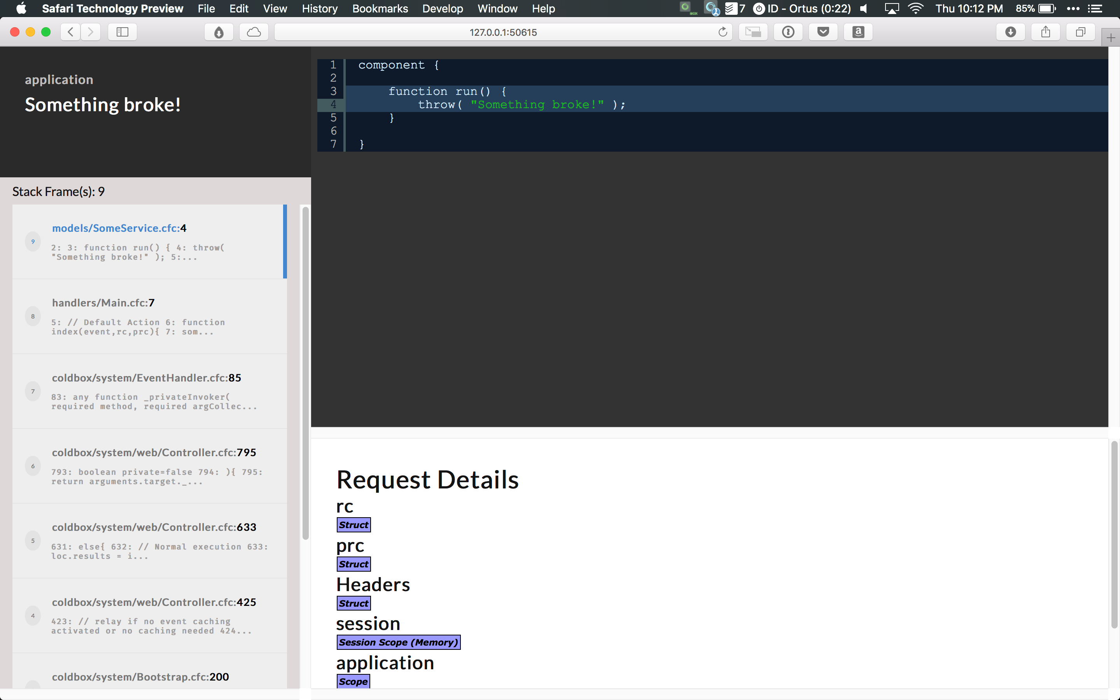Screen dimensions: 1120x700
Task: Expand the prc Struct dump
Action: 353,564
